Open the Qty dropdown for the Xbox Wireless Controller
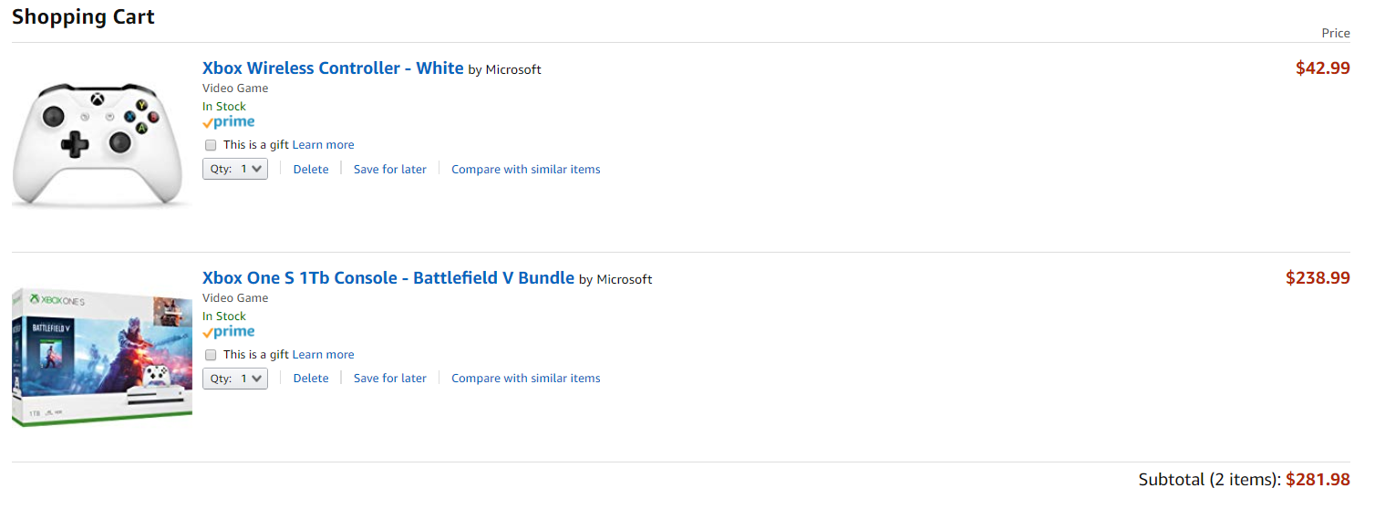The width and height of the screenshot is (1375, 509). coord(235,169)
